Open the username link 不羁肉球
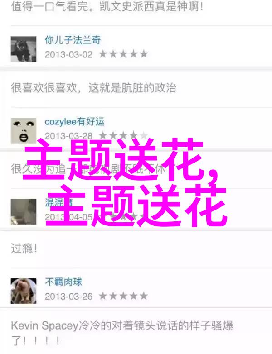The width and height of the screenshot is (272, 354). coord(63,282)
